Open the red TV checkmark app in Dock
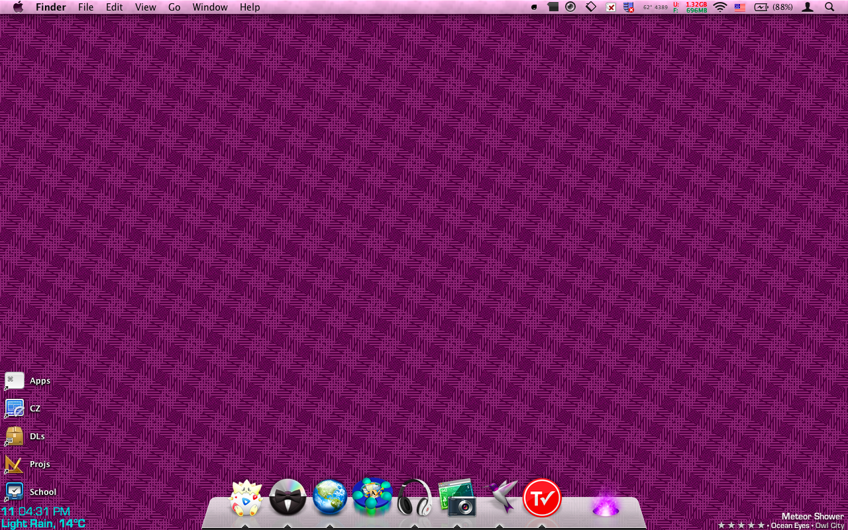 click(x=542, y=498)
